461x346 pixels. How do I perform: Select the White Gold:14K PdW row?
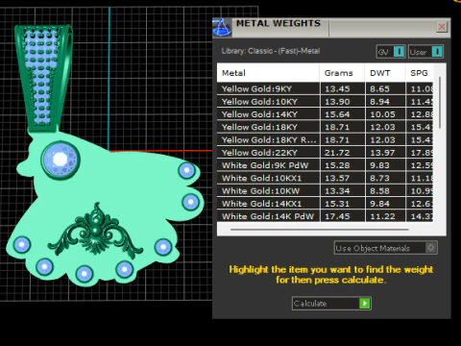pyautogui.click(x=325, y=216)
